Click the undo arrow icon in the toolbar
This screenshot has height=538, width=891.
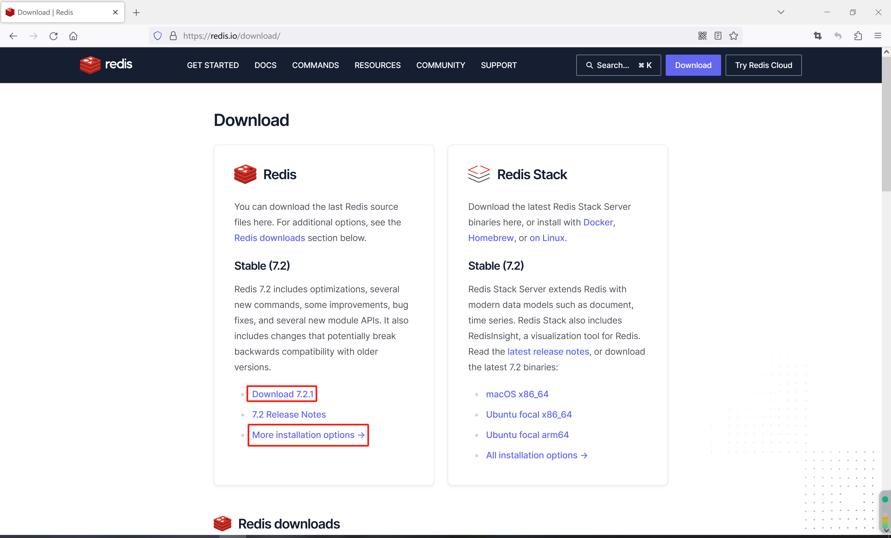pyautogui.click(x=838, y=35)
